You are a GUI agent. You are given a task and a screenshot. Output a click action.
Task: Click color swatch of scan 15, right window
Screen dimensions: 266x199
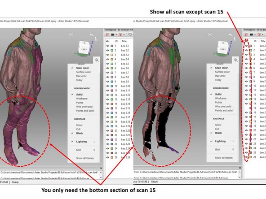251,108
